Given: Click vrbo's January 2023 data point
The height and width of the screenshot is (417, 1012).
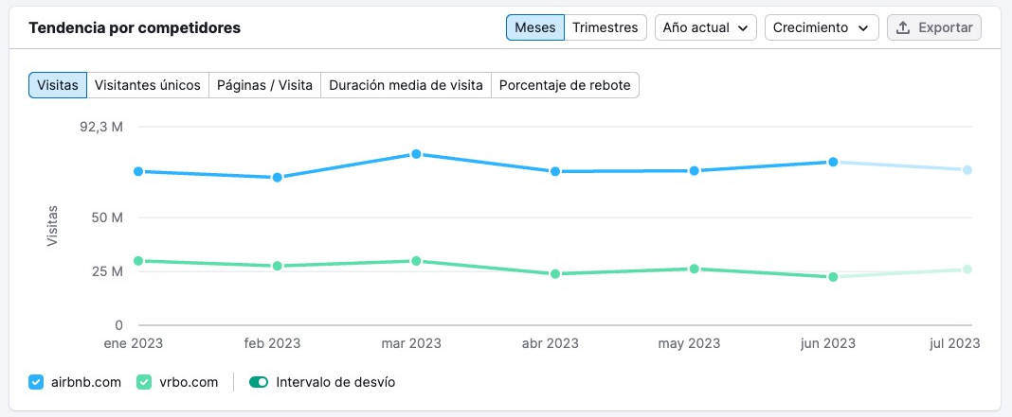Looking at the screenshot, I should pyautogui.click(x=138, y=261).
